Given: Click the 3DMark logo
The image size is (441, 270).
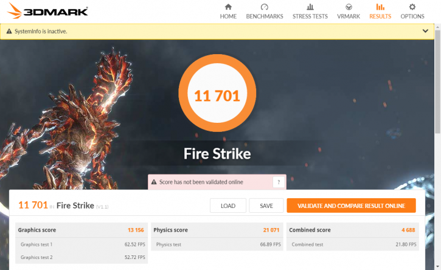Looking at the screenshot, I should [x=47, y=11].
